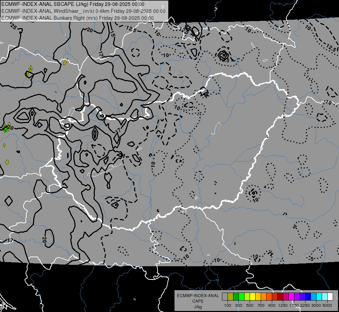This screenshot has width=339, height=312.
Task: Click the legend value 5000
Action: point(327,305)
